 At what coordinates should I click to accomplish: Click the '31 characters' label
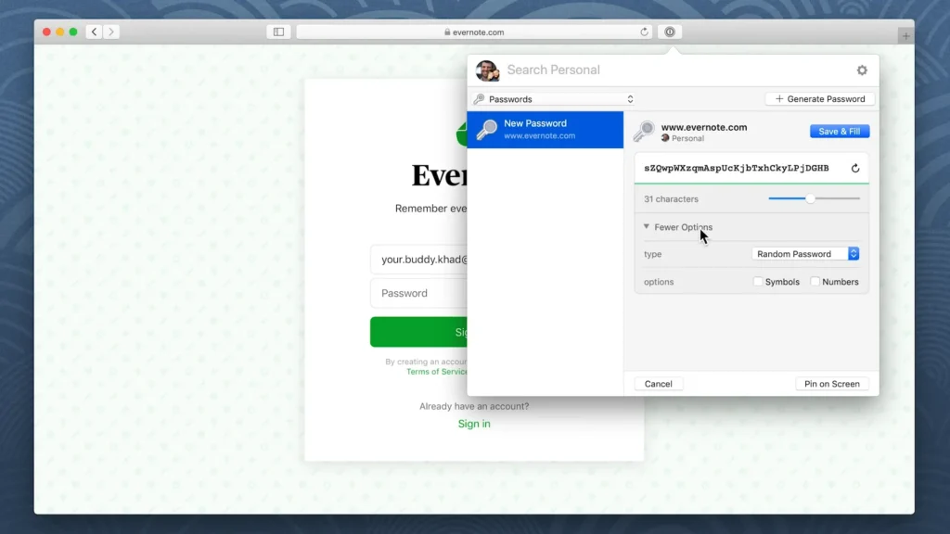pyautogui.click(x=671, y=199)
